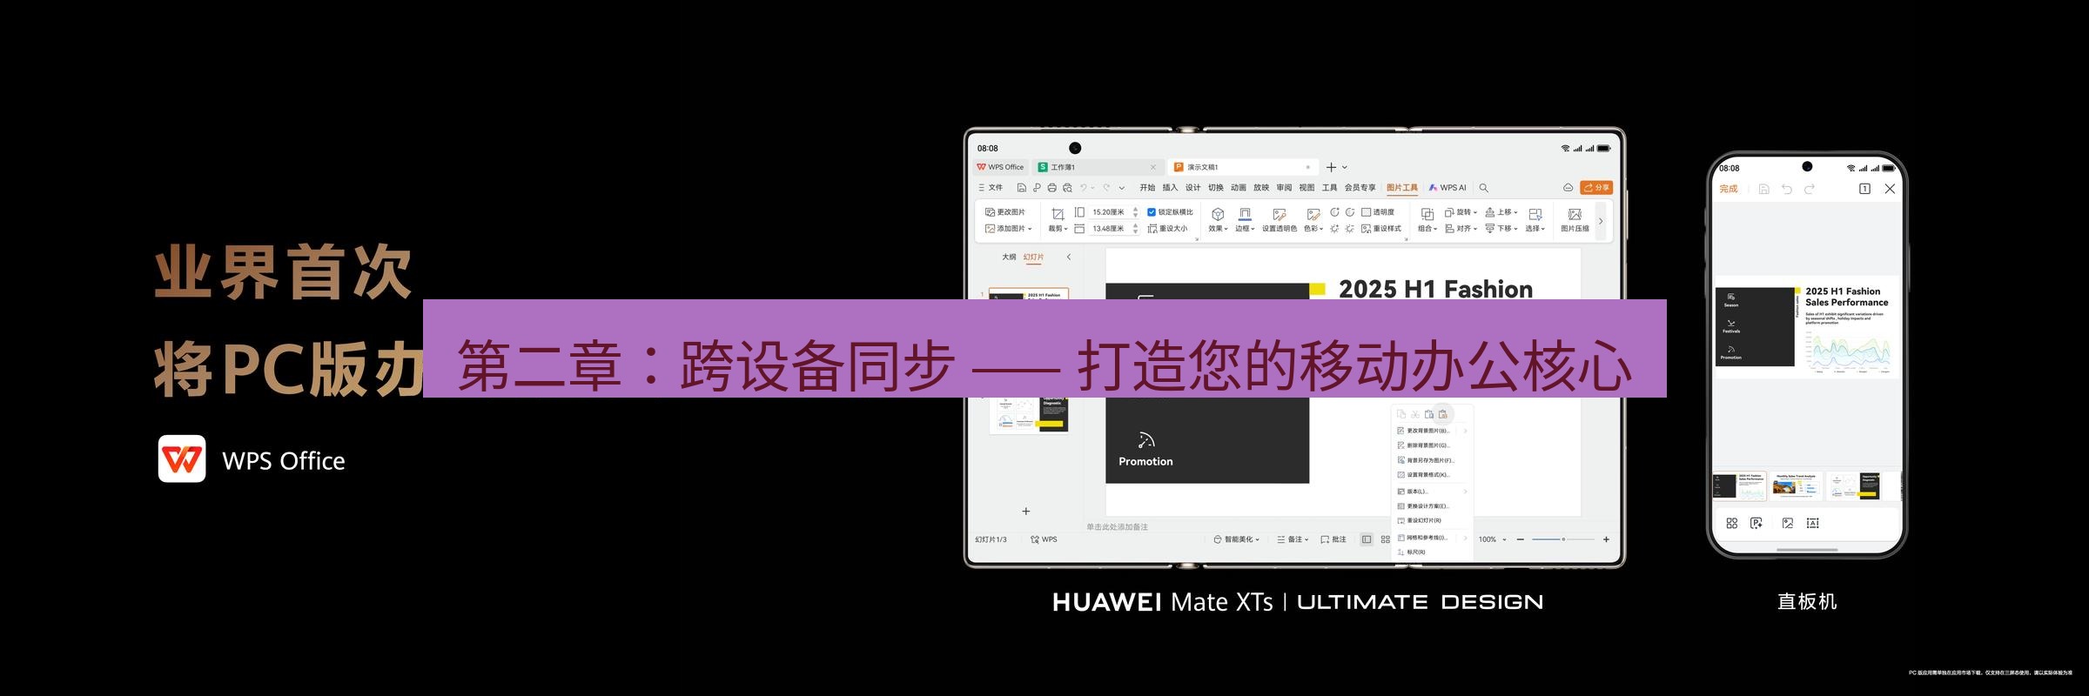Expand ribbon with right chevron after 图片压缩
2089x696 pixels.
coord(1601,221)
